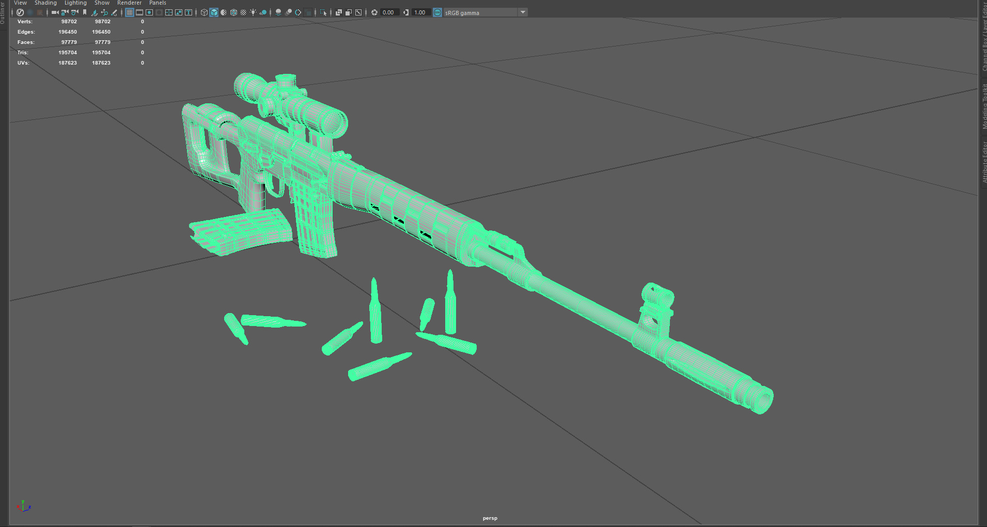Open Camera Attributes gear-camera icon
Image resolution: width=987 pixels, height=527 pixels.
click(75, 12)
